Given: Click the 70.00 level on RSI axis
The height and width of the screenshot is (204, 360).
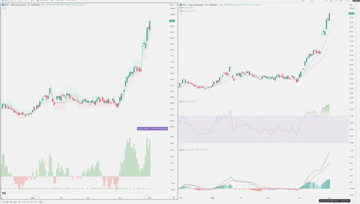Looking at the screenshot, I should pos(351,116).
